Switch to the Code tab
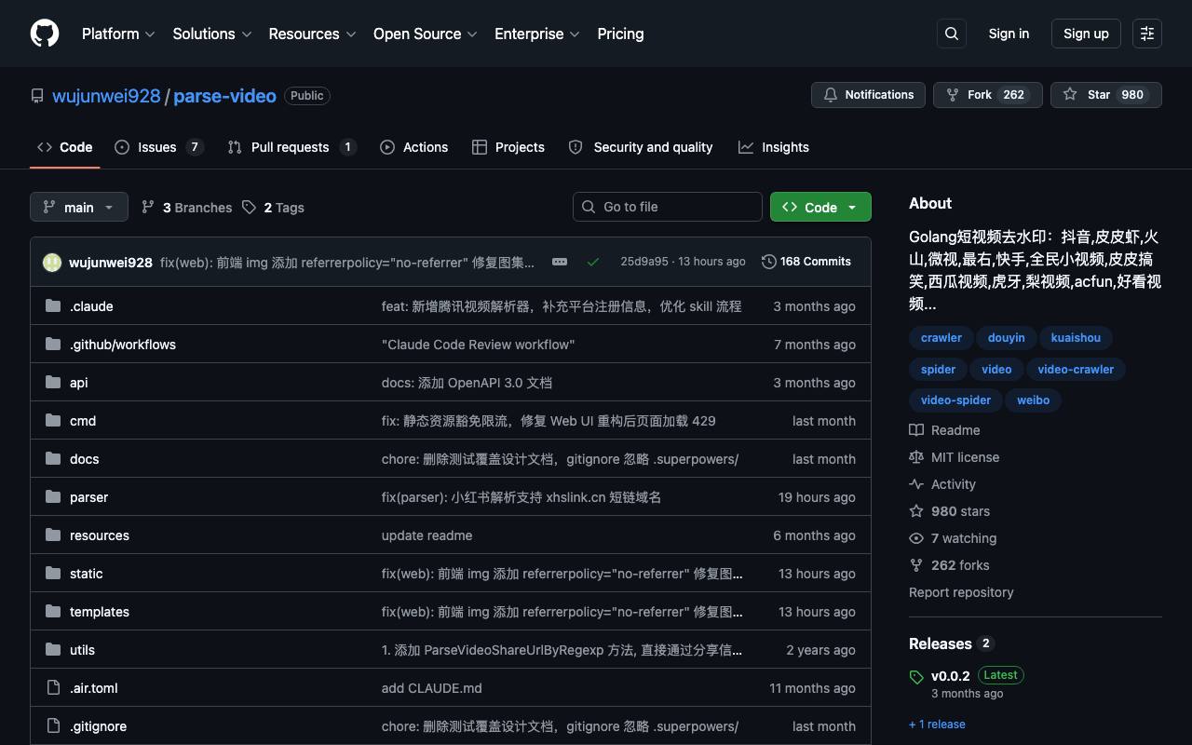Image resolution: width=1192 pixels, height=745 pixels. [x=65, y=147]
